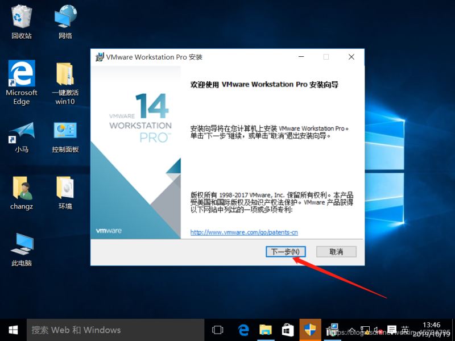Open the Start menu

(12, 329)
